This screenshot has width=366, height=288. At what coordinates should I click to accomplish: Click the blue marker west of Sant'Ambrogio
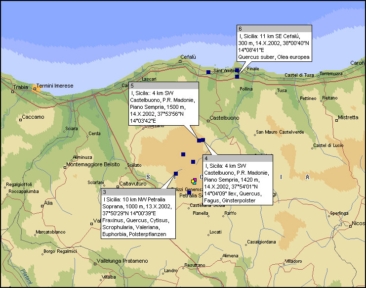[208, 72]
